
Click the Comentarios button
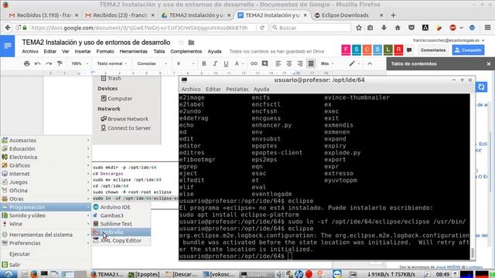tap(433, 50)
